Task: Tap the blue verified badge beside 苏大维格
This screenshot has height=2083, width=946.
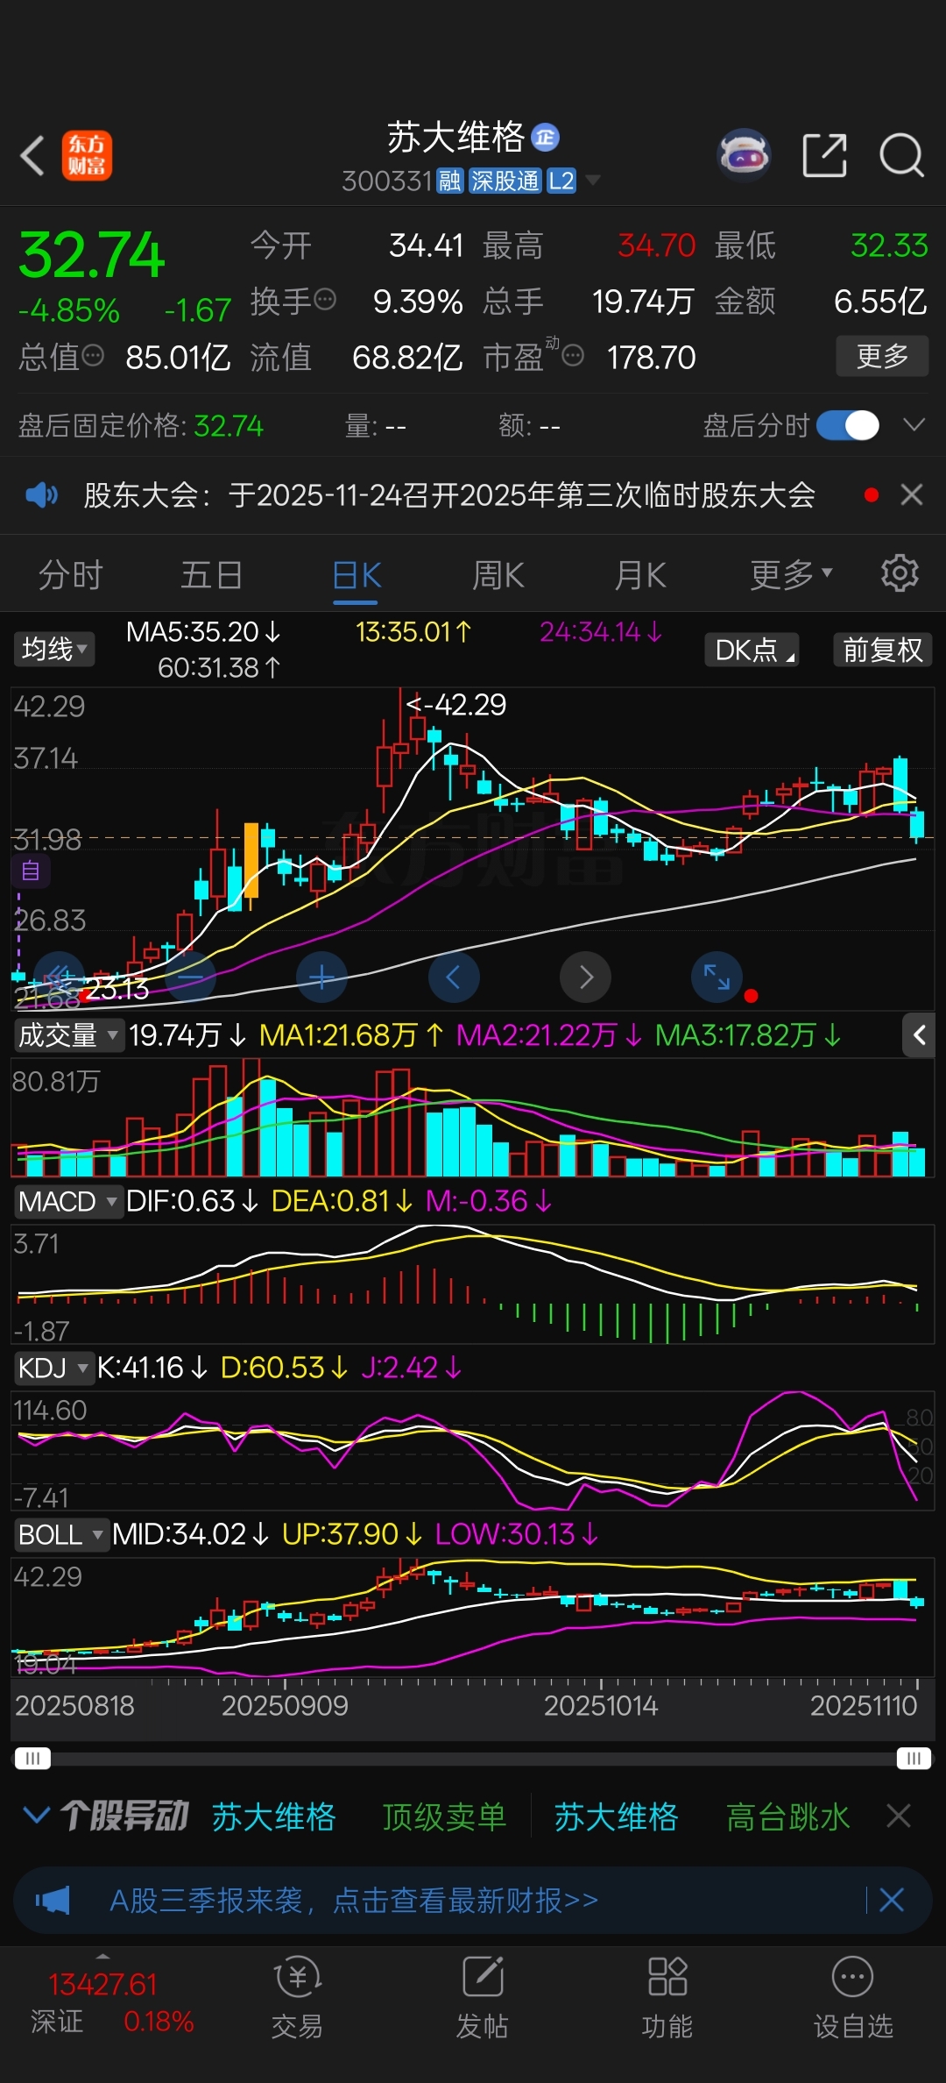Action: (x=546, y=138)
